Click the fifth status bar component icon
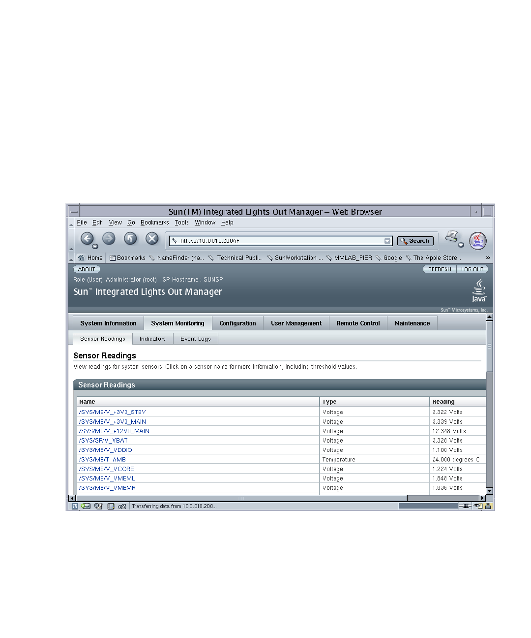This screenshot has height=638, width=531. click(122, 506)
